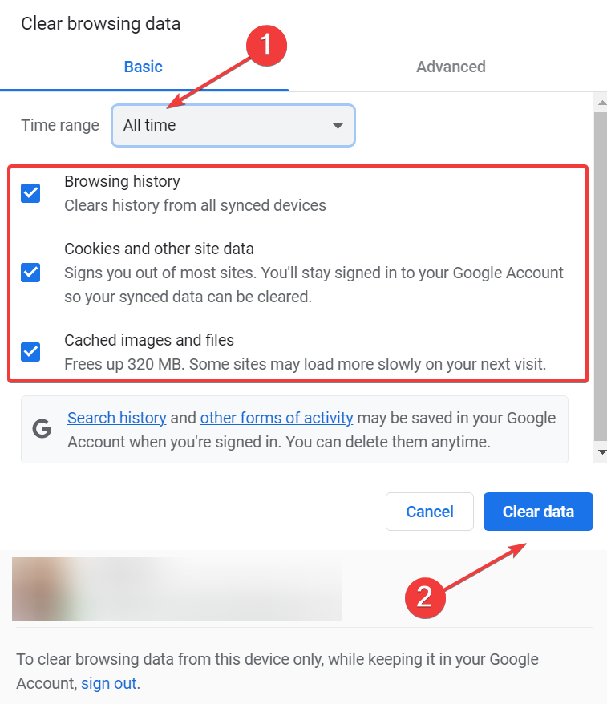Click the red annotation marker number 2

425,597
